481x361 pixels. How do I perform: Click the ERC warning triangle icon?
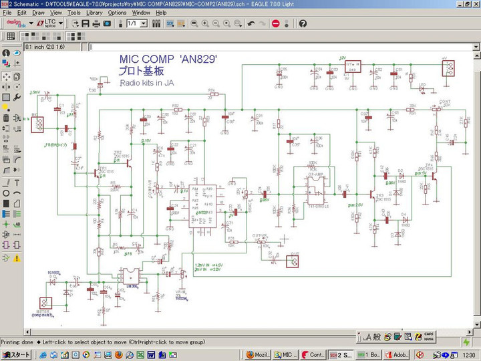pos(16,257)
